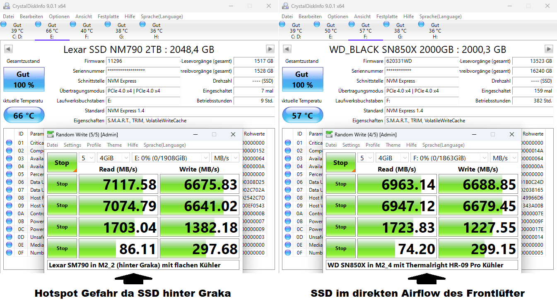Click right CrystalDiskInfo title bar app icon
This screenshot has width=557, height=300.
click(x=285, y=6)
